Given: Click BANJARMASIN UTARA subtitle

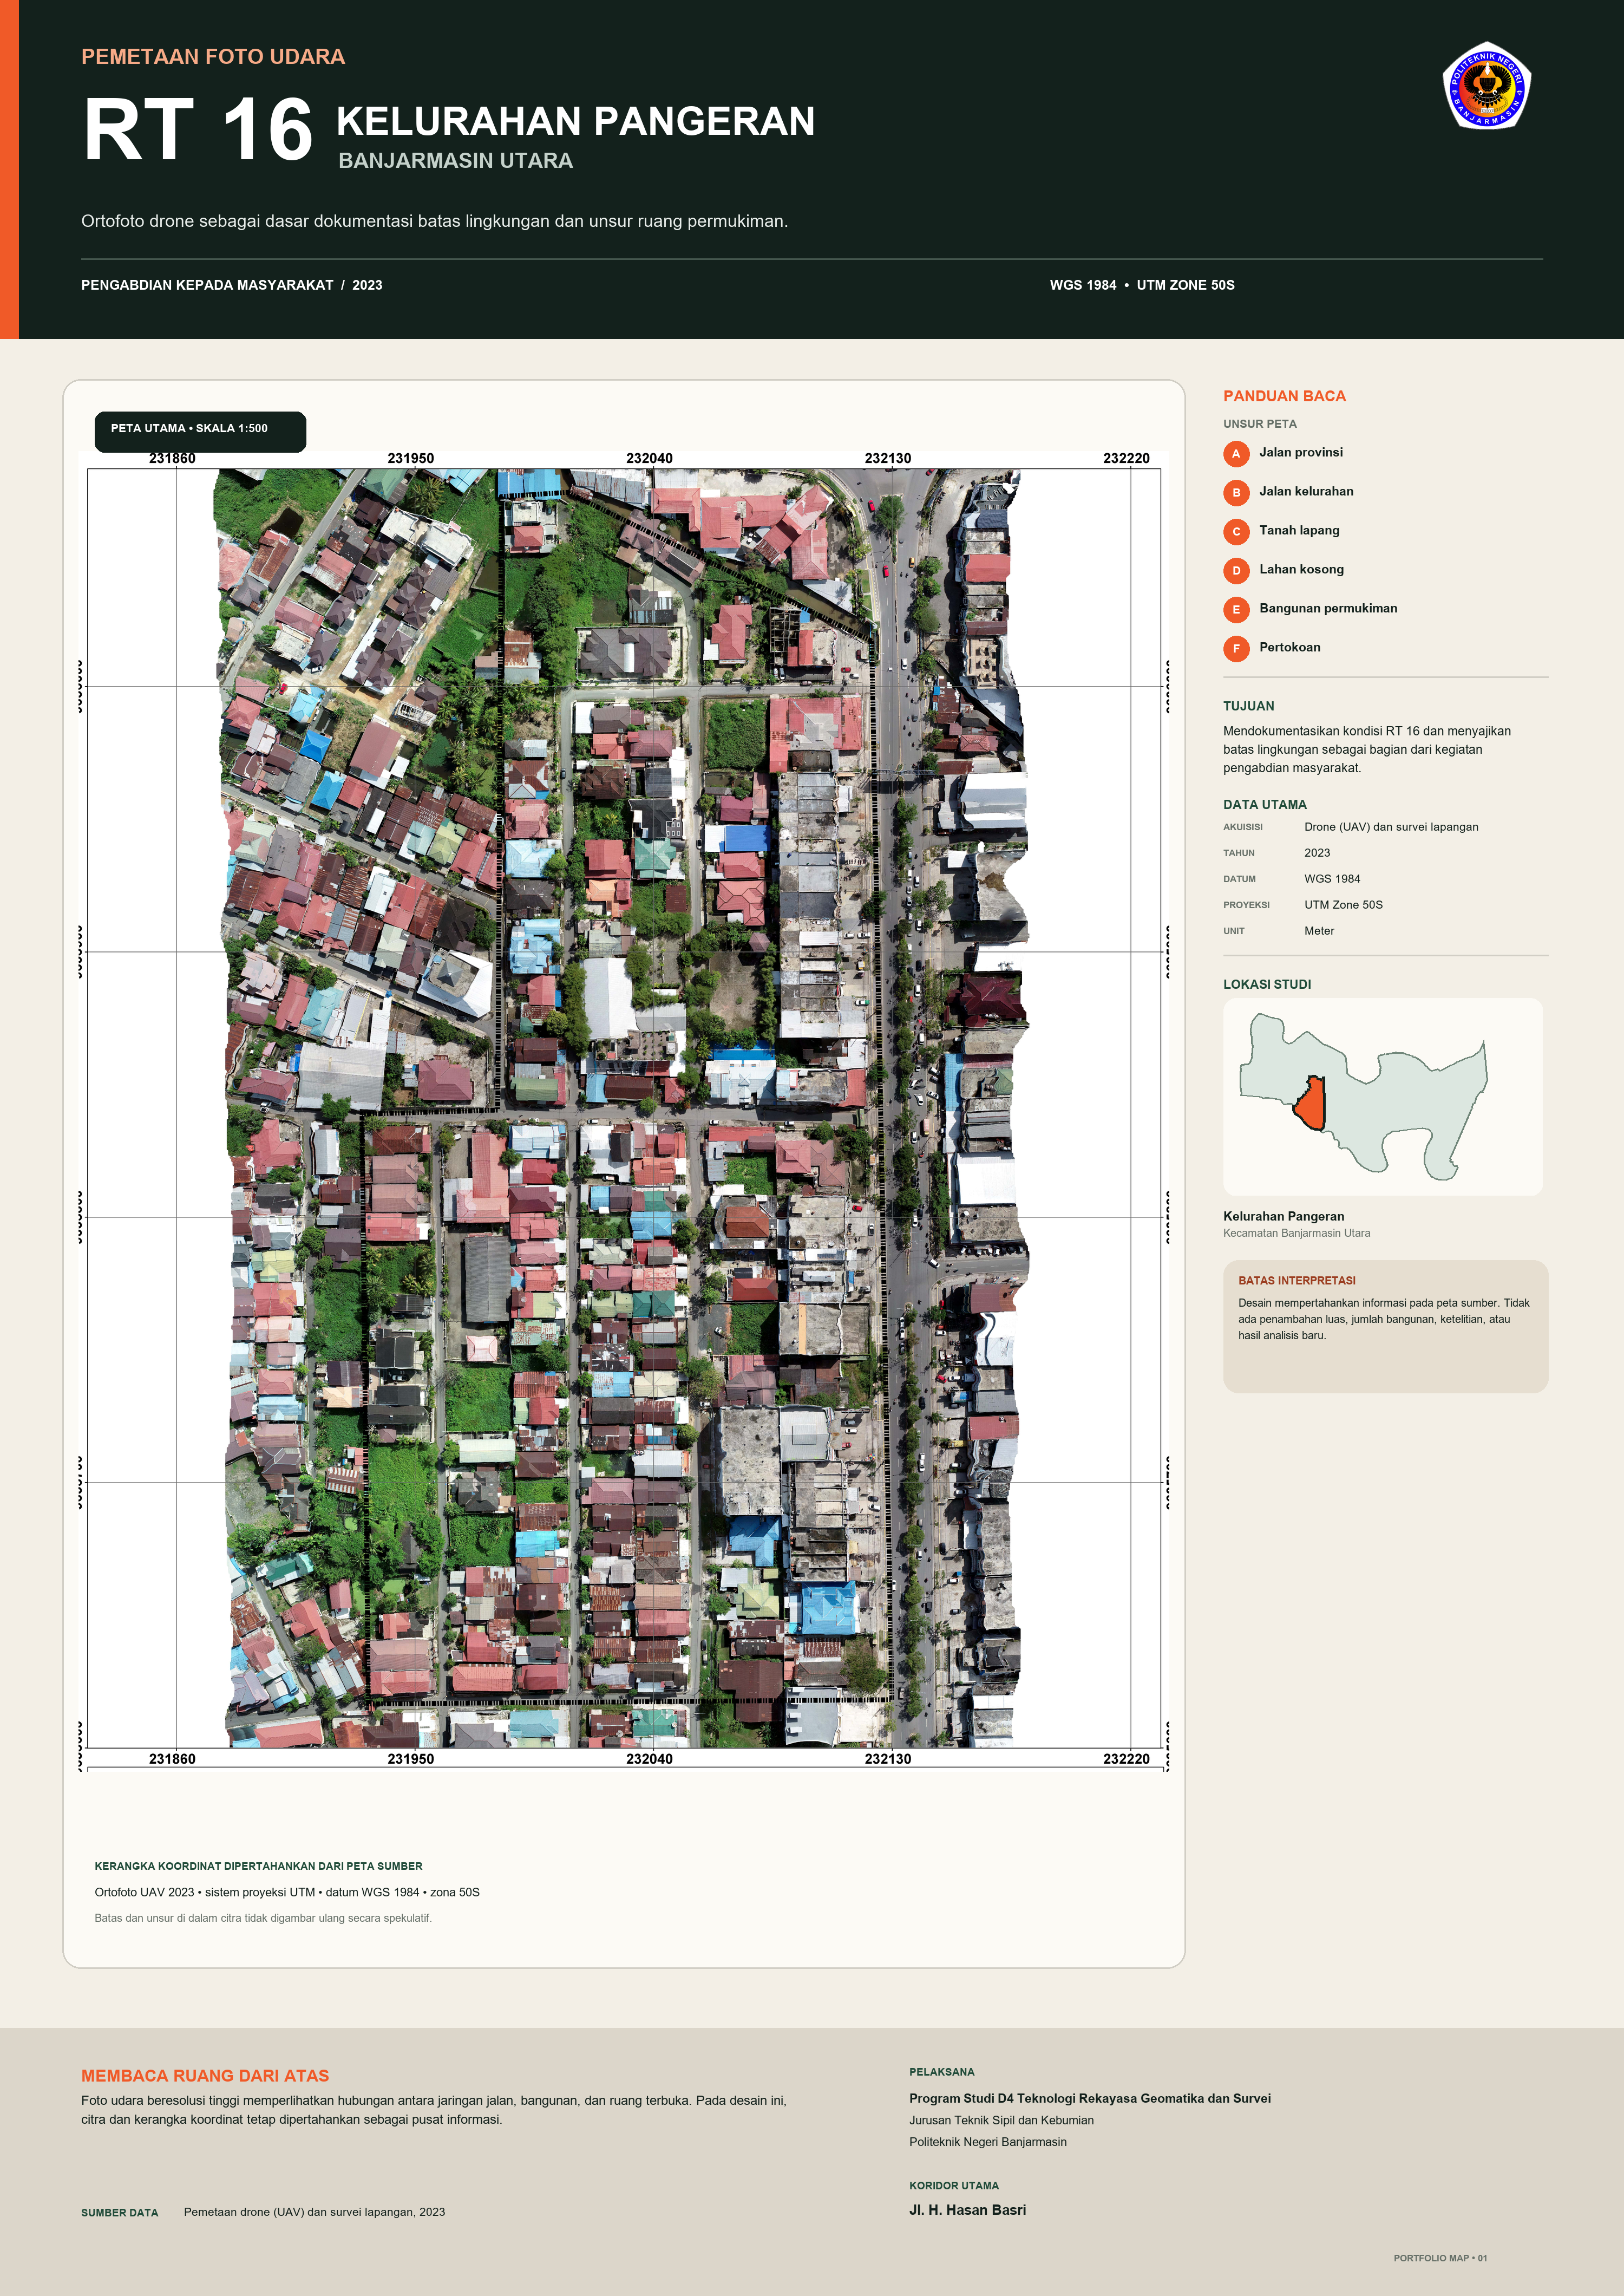Looking at the screenshot, I should tap(455, 161).
